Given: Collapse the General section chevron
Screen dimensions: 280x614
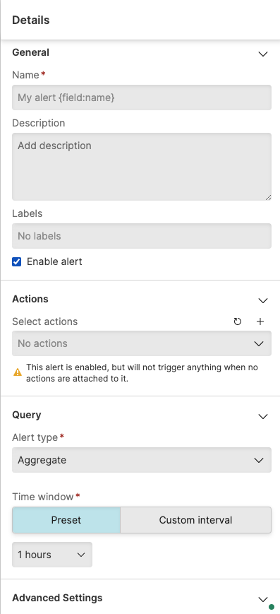Looking at the screenshot, I should point(263,54).
